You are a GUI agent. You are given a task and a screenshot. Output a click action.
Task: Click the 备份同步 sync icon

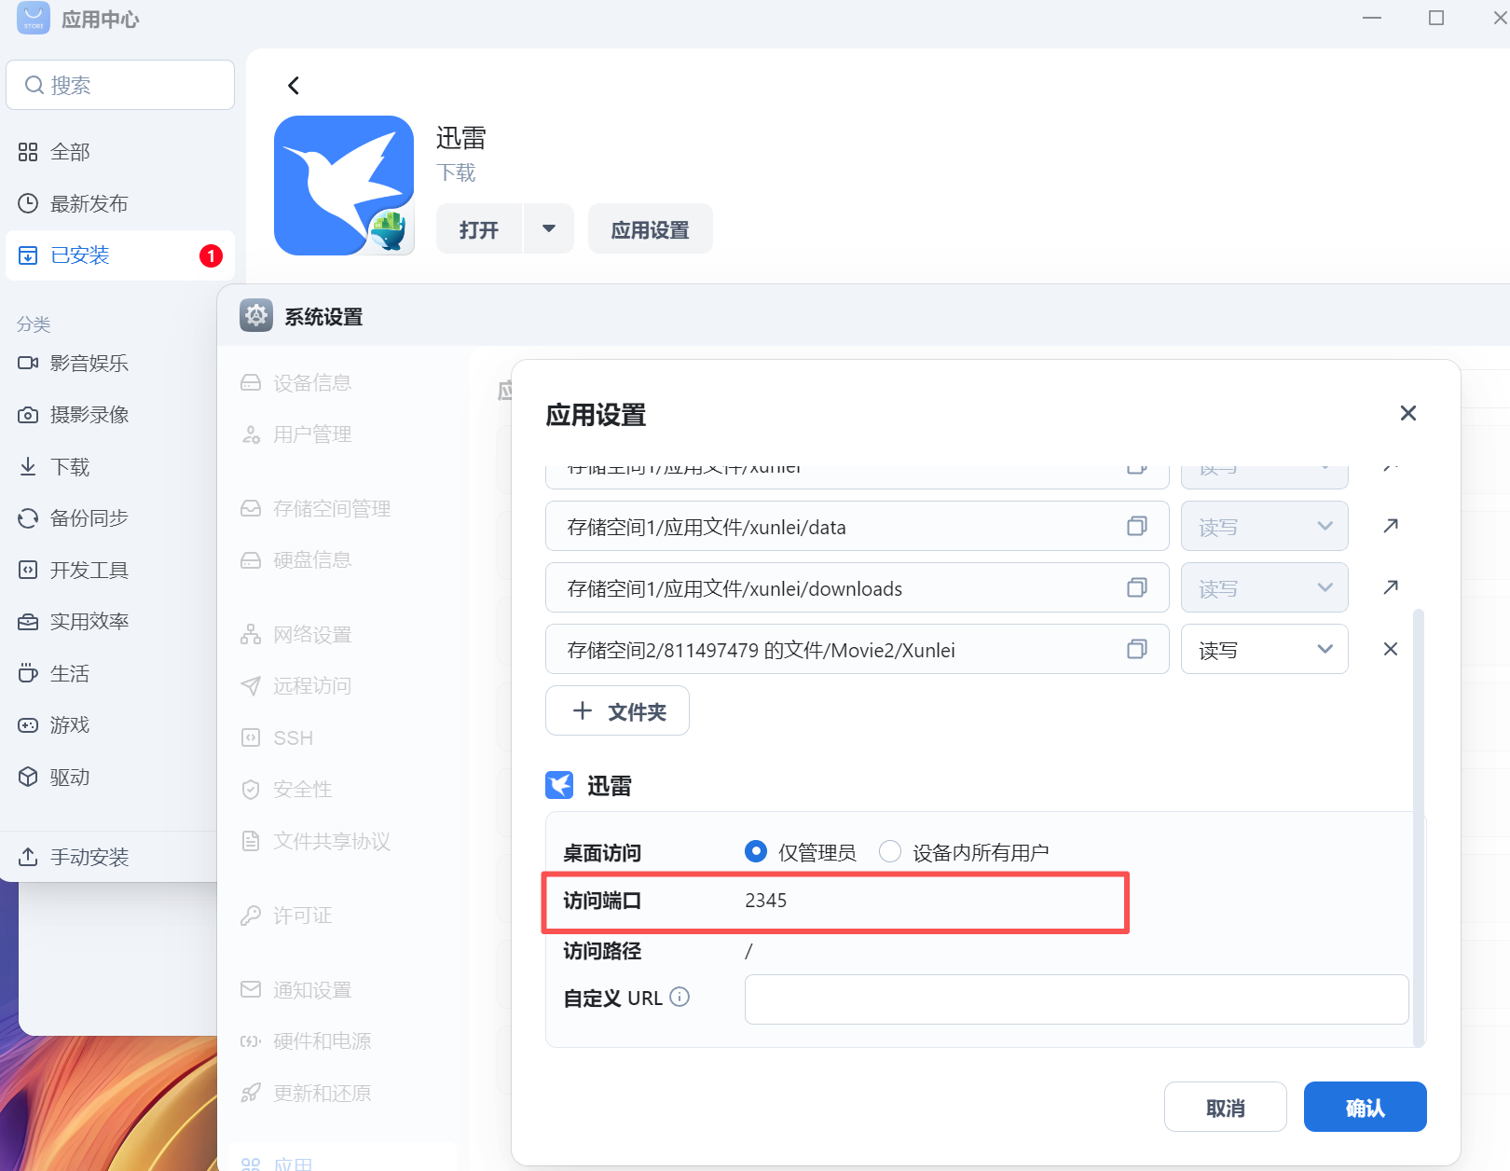tap(28, 518)
